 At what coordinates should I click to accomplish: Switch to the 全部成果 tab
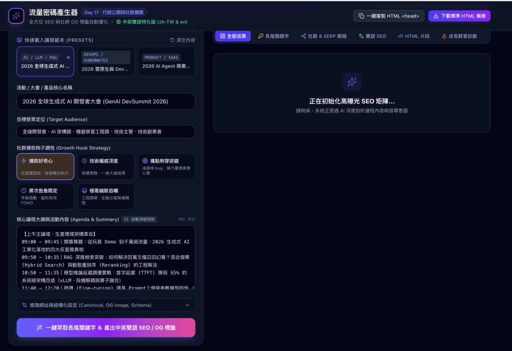(x=233, y=36)
